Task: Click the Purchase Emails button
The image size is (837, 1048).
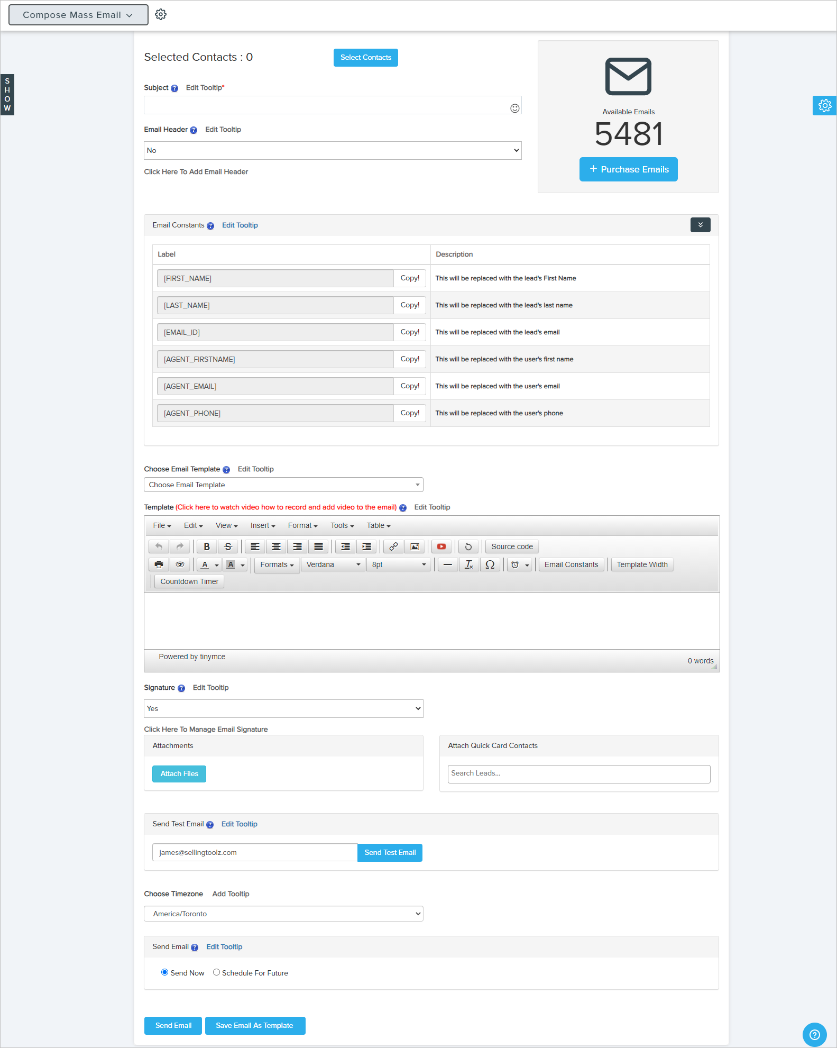Action: click(x=628, y=169)
